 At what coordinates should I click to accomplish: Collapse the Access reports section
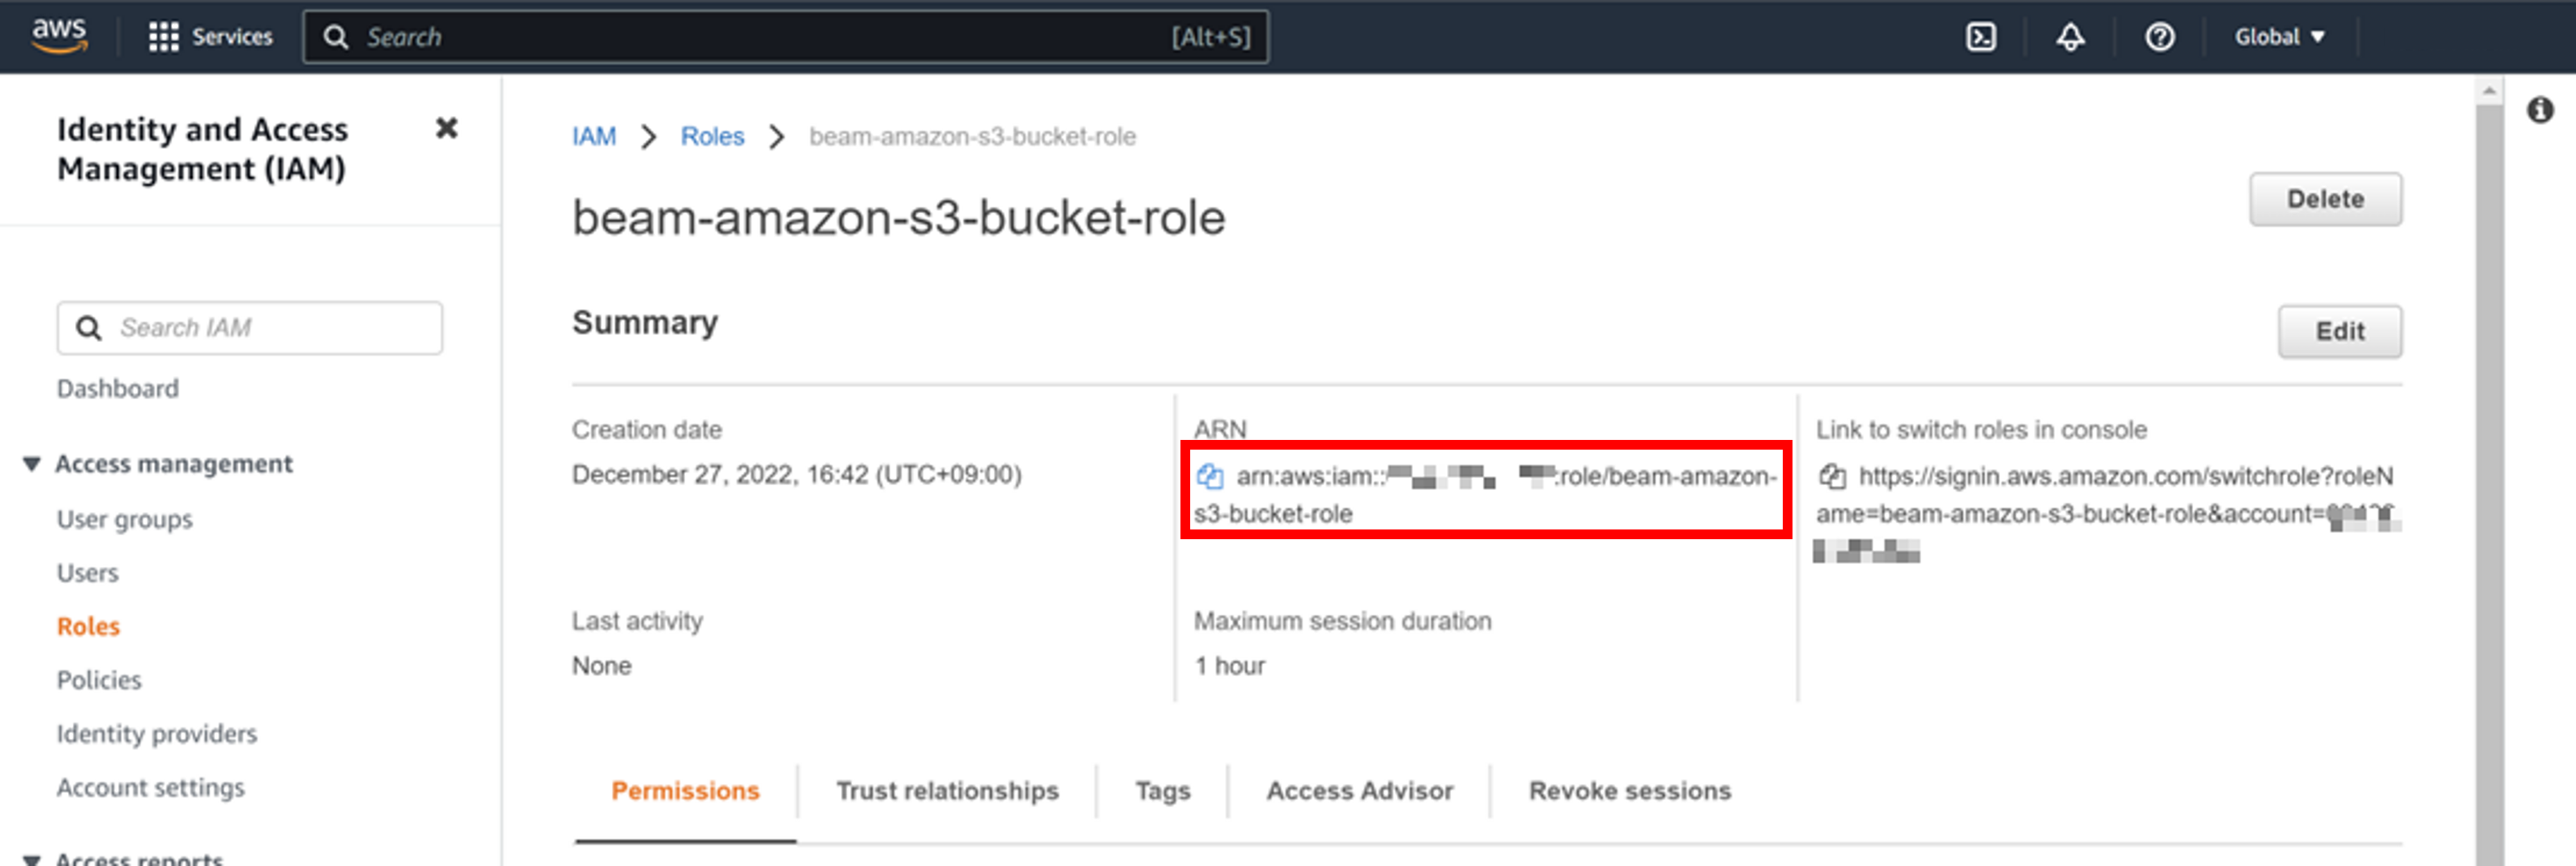click(32, 858)
